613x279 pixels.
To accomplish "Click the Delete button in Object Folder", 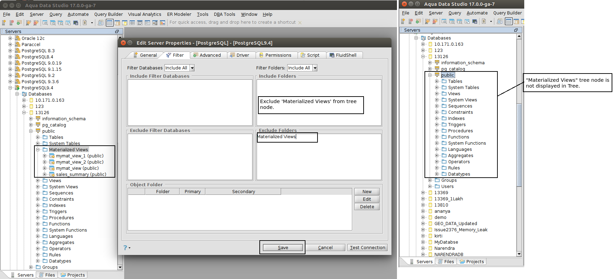I will [367, 207].
